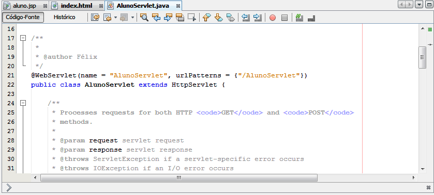Click line number 16 in the gutter
Viewport: 434px width, 195px height.
click(x=11, y=29)
